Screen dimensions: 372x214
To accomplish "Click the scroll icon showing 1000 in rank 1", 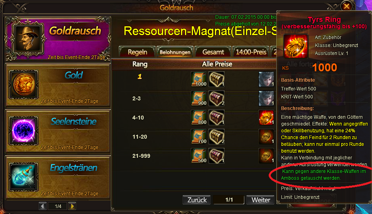I will point(199,79).
